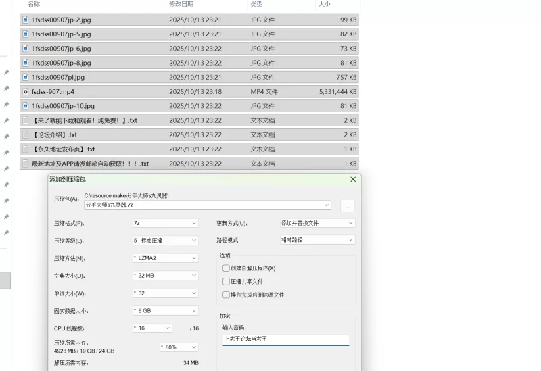Click the image icon of 1fsdss00907jp-10.jpg
The width and height of the screenshot is (541, 371).
coord(26,106)
